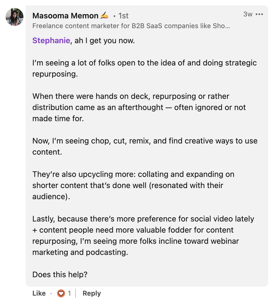This screenshot has height=302, width=276.
Task: Click the heart reaction icon
Action: pyautogui.click(x=61, y=293)
